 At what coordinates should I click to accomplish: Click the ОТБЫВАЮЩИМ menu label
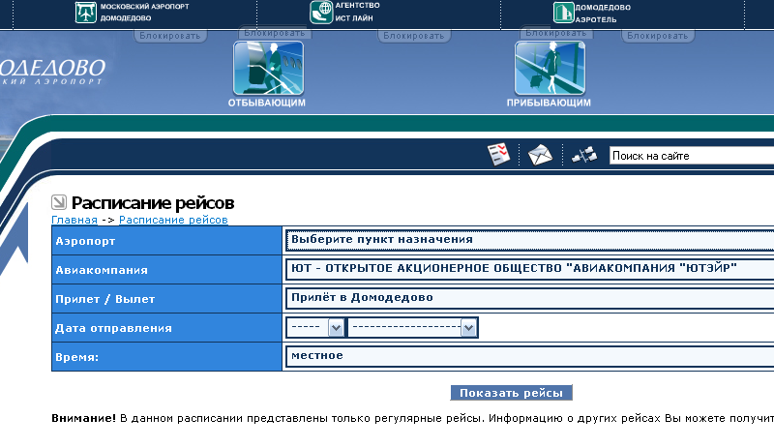(267, 103)
